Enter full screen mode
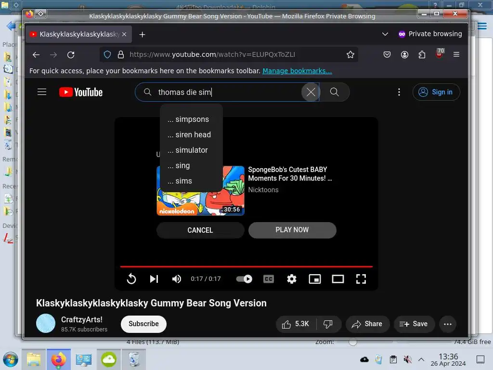This screenshot has height=370, width=493. 361,279
